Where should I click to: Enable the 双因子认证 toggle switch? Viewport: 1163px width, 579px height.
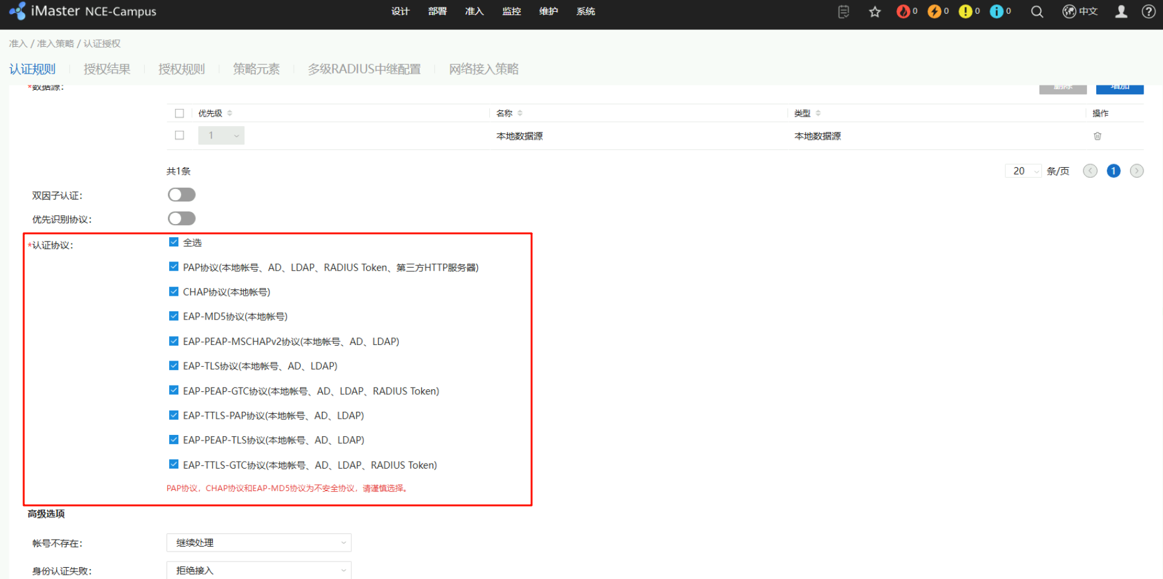(x=182, y=195)
